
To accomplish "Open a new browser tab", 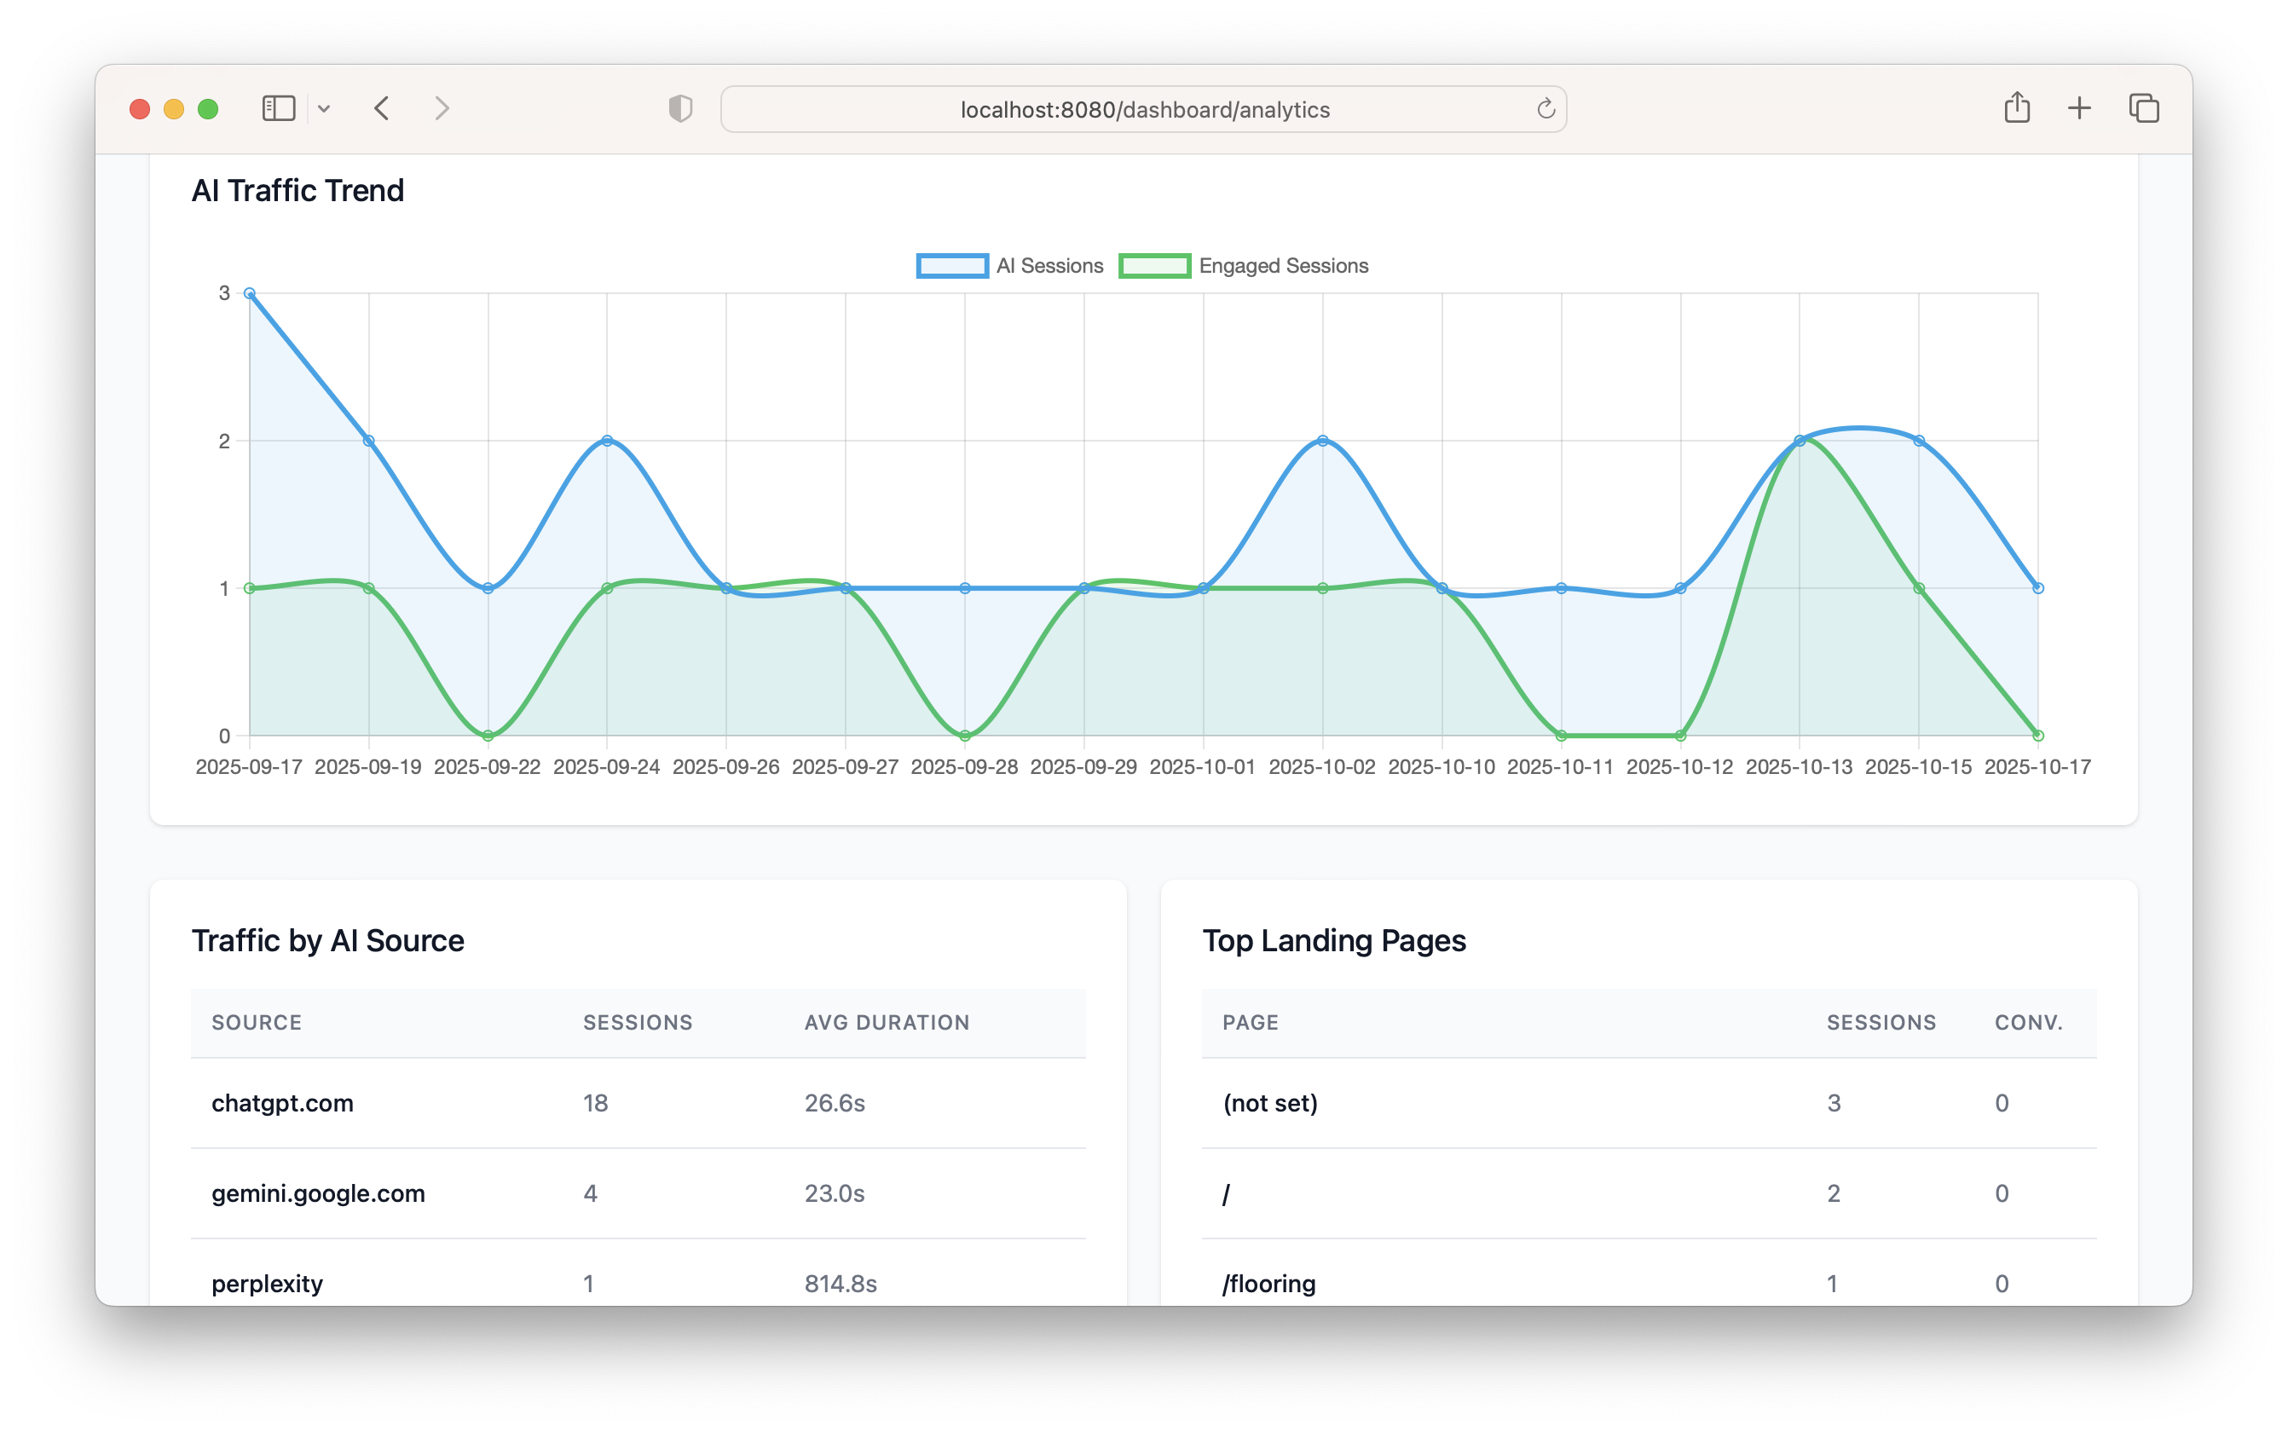I will [x=2080, y=108].
